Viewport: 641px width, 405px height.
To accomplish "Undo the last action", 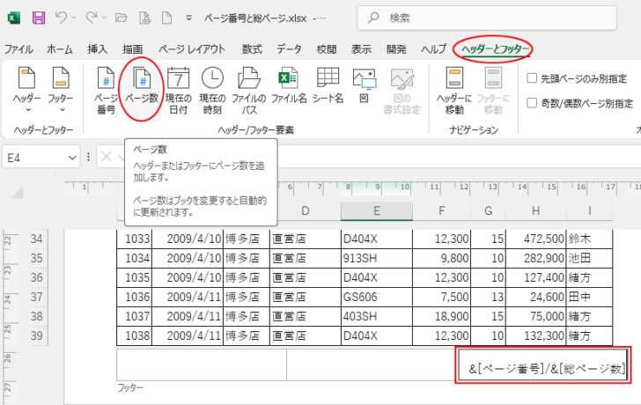I will [62, 18].
